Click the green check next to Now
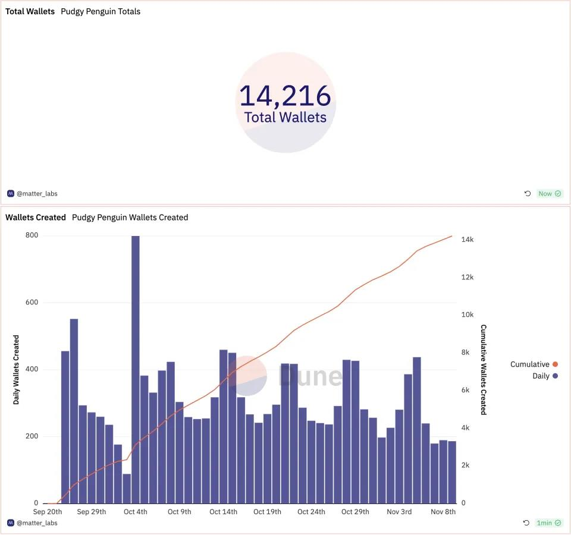Screen dimensions: 571x535 pyautogui.click(x=558, y=194)
